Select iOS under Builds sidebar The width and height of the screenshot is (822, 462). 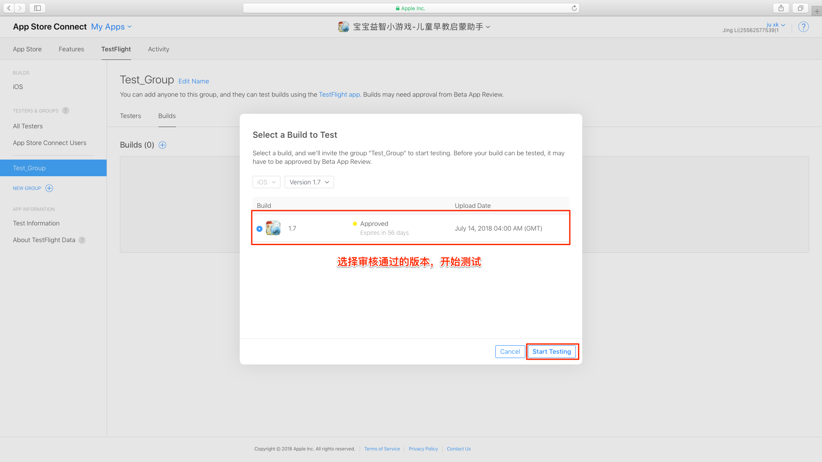click(18, 87)
